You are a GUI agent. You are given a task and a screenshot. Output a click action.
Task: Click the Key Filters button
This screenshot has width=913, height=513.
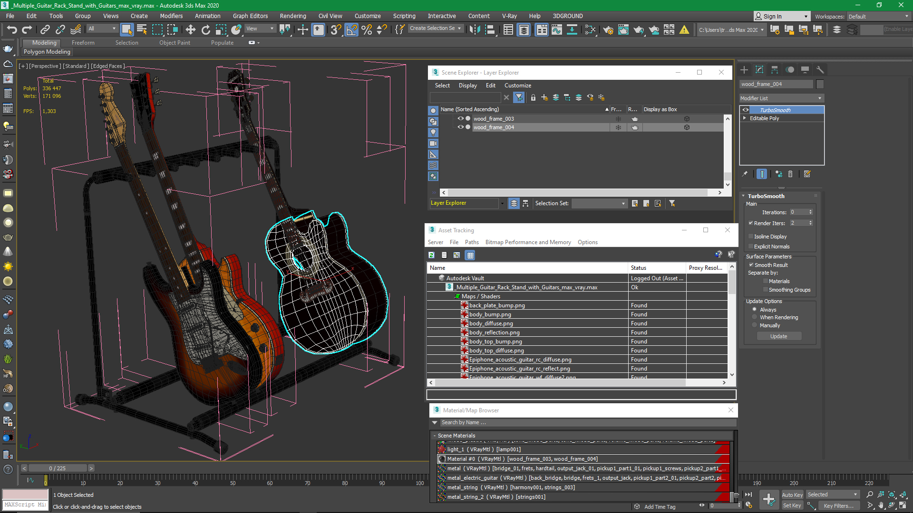click(839, 506)
